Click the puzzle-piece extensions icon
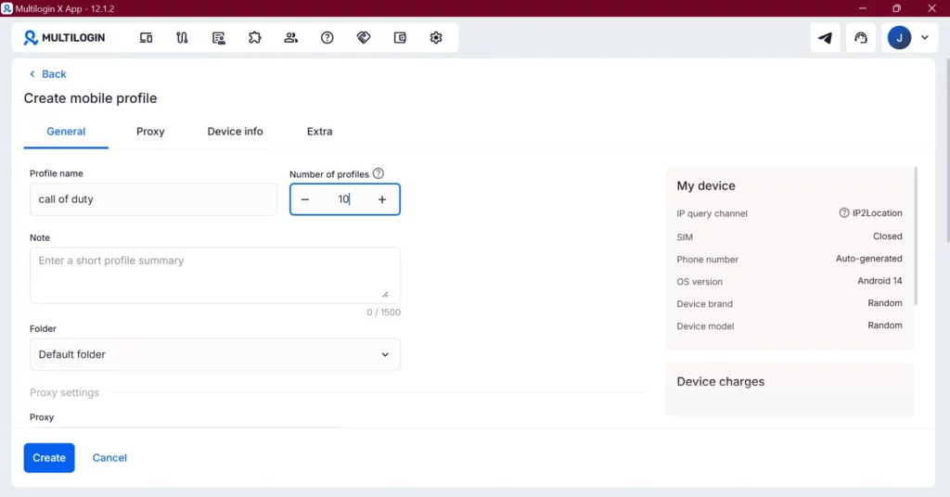Viewport: 950px width, 497px height. (x=254, y=38)
